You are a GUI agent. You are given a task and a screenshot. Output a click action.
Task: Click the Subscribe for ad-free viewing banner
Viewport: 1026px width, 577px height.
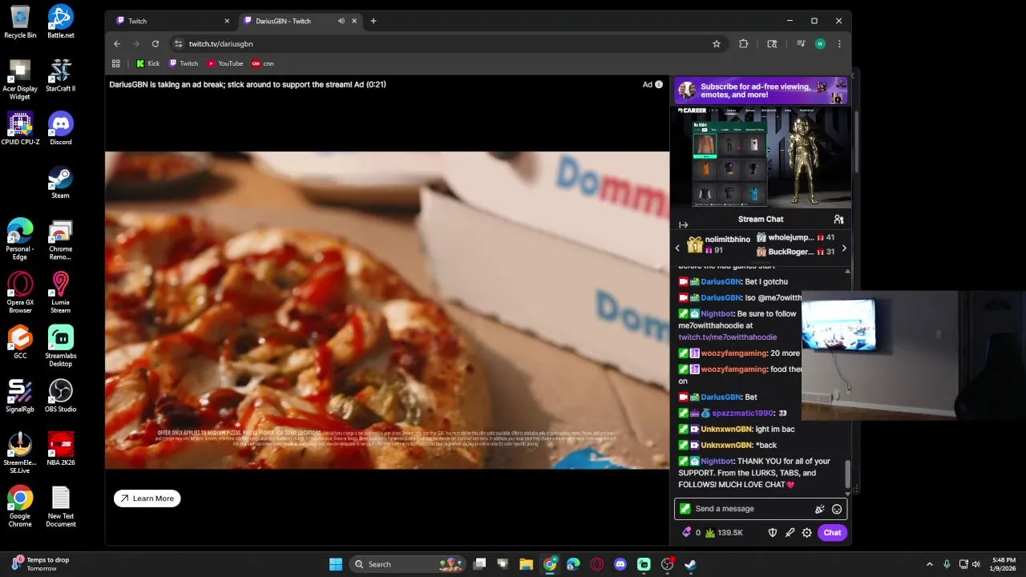[x=761, y=91]
